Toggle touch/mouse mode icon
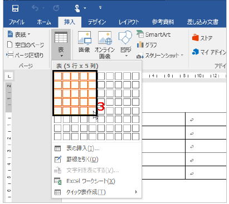 [x=77, y=8]
